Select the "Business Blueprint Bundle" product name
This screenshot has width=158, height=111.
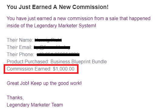[x=79, y=62]
